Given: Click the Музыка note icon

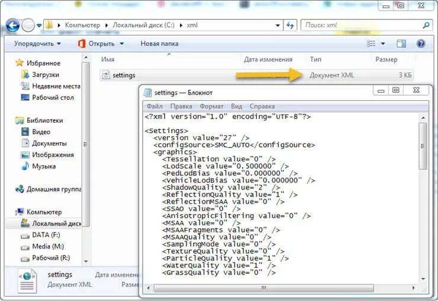Looking at the screenshot, I should coord(25,166).
